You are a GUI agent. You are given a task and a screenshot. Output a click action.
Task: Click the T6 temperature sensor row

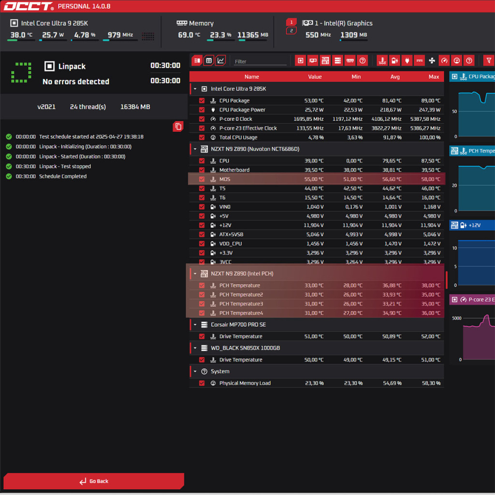(317, 198)
